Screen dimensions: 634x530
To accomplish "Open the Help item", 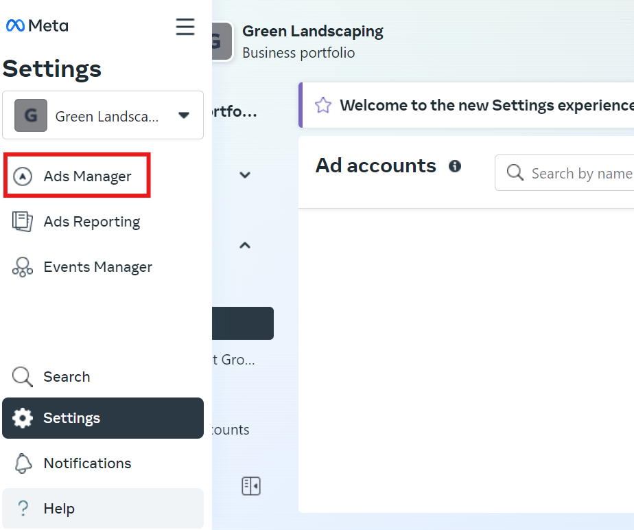I will (103, 508).
